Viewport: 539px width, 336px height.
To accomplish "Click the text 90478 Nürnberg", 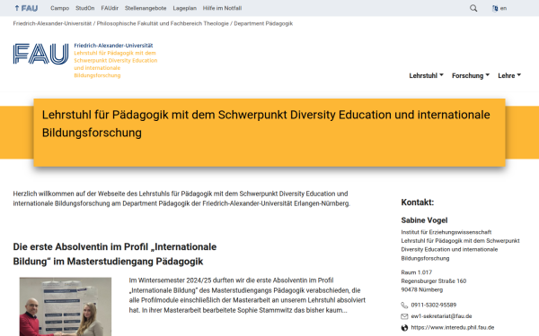I will (x=422, y=289).
